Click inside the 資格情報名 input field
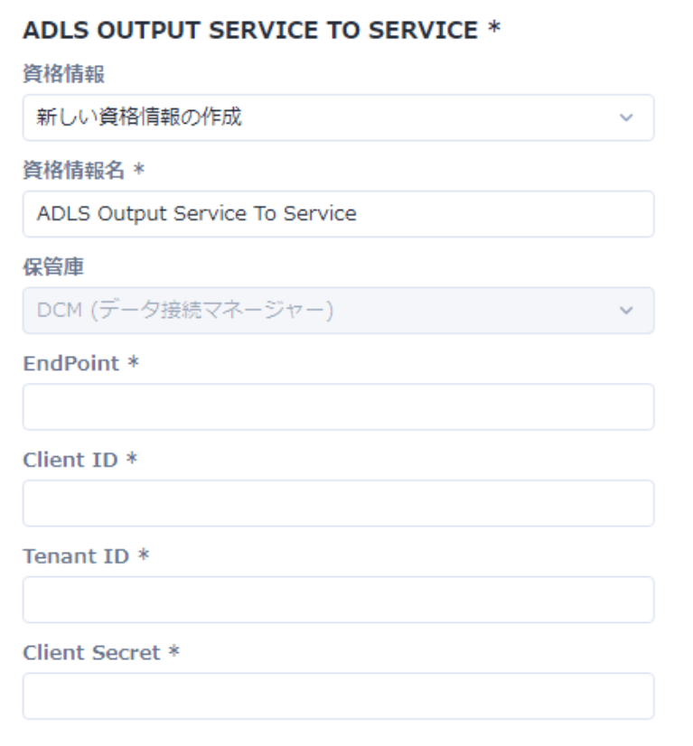This screenshot has height=746, width=693. click(334, 212)
